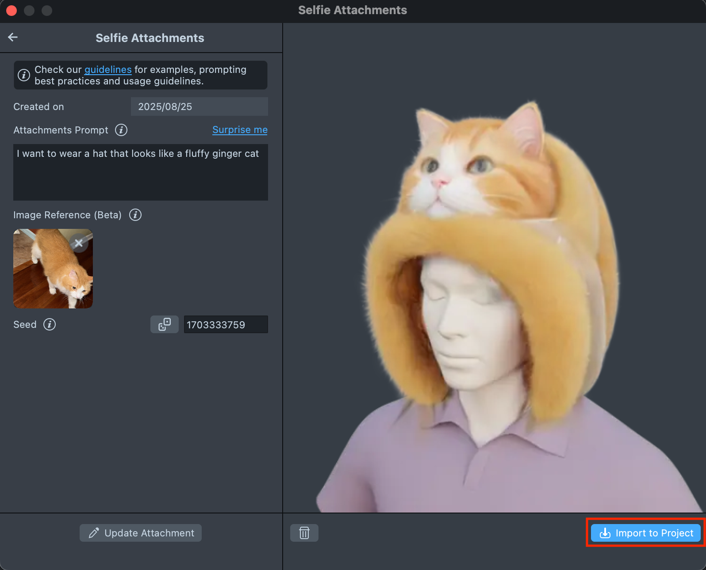Image resolution: width=706 pixels, height=570 pixels.
Task: Close the Selfie Attachments window
Action: [x=12, y=10]
